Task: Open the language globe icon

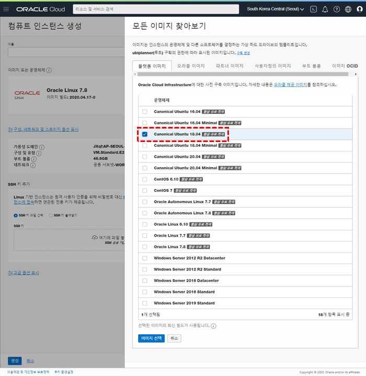Action: coord(348,9)
